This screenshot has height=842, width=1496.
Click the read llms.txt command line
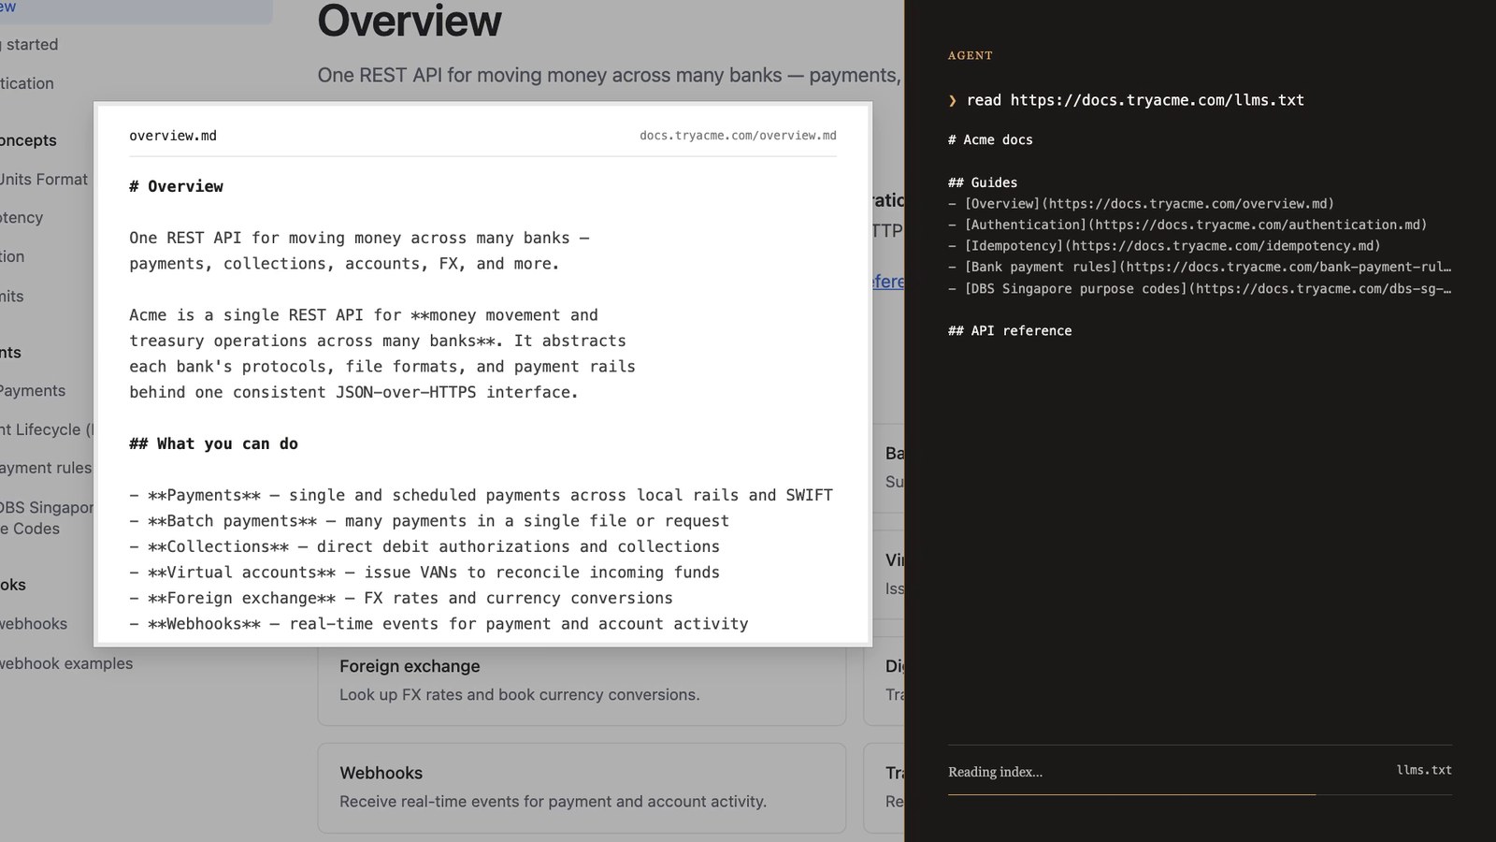(1135, 100)
